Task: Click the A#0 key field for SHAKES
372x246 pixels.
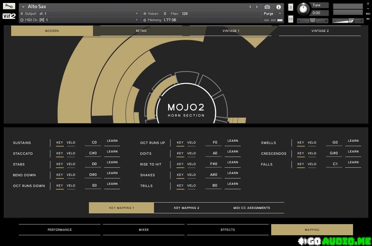Action: 214,175
